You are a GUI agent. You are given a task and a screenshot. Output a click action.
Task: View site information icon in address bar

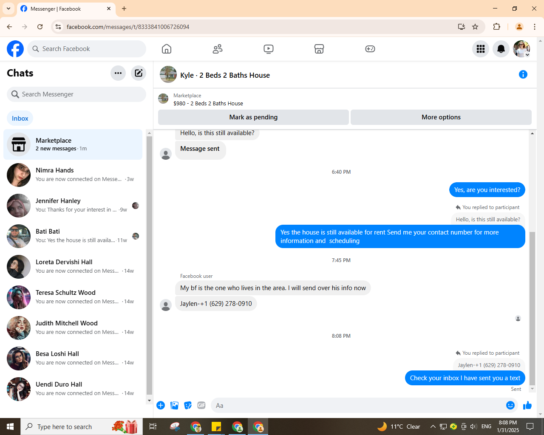(58, 27)
